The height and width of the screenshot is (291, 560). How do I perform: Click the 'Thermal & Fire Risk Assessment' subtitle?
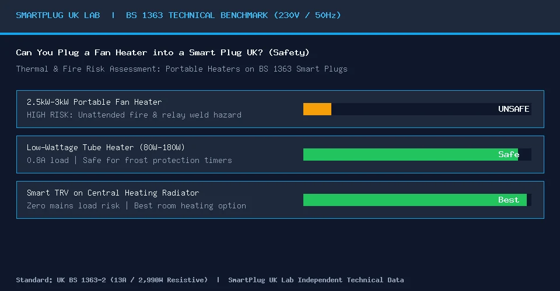(181, 69)
